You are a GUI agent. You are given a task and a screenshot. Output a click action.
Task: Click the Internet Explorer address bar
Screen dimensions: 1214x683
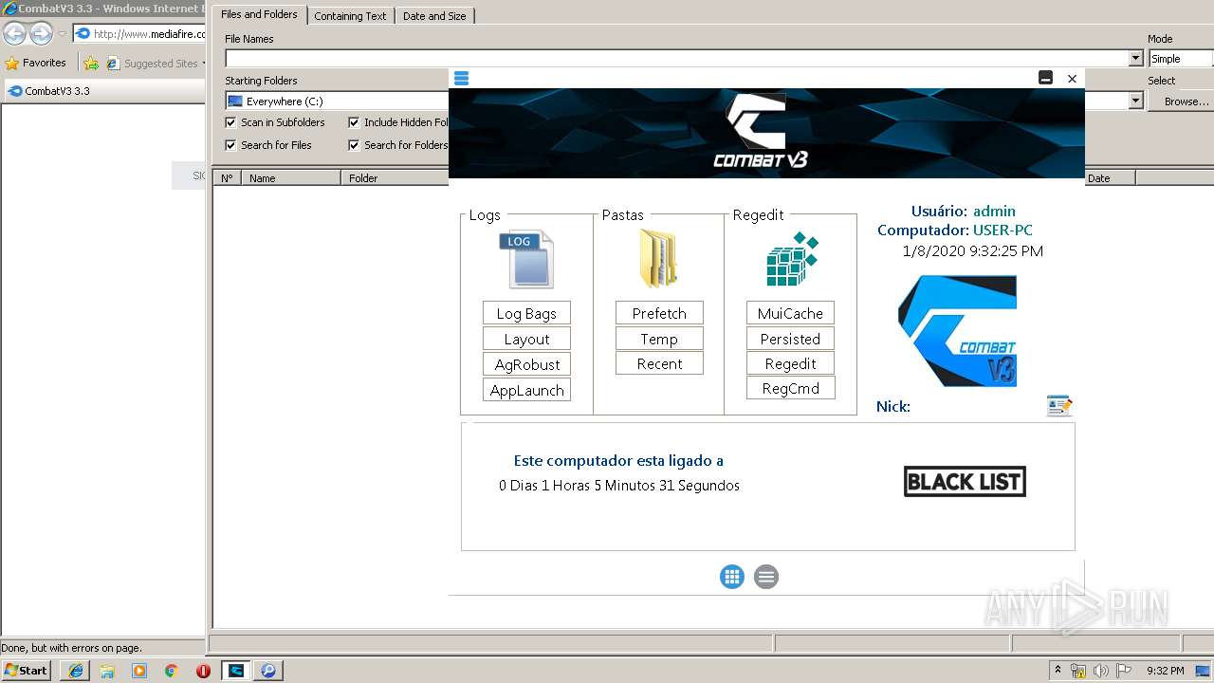tap(139, 34)
